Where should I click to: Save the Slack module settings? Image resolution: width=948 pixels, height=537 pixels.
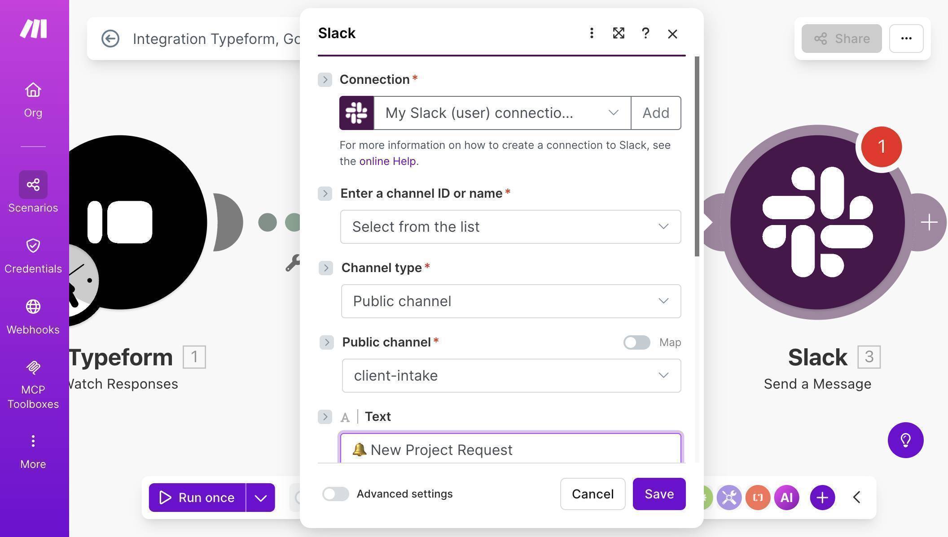[659, 494]
